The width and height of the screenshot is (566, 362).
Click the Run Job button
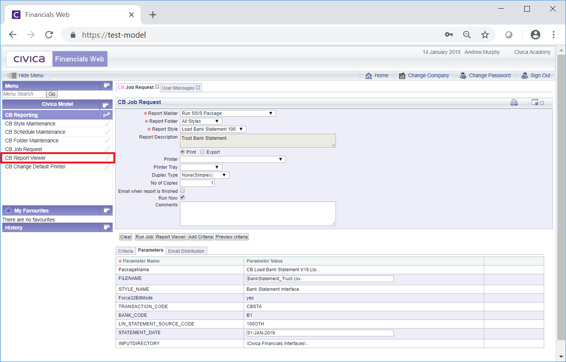tap(144, 237)
